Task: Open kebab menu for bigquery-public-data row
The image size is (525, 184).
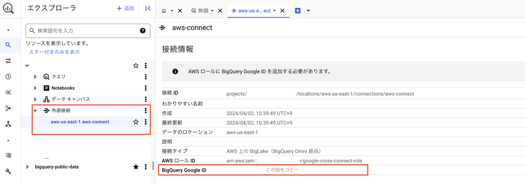Action: (x=146, y=167)
